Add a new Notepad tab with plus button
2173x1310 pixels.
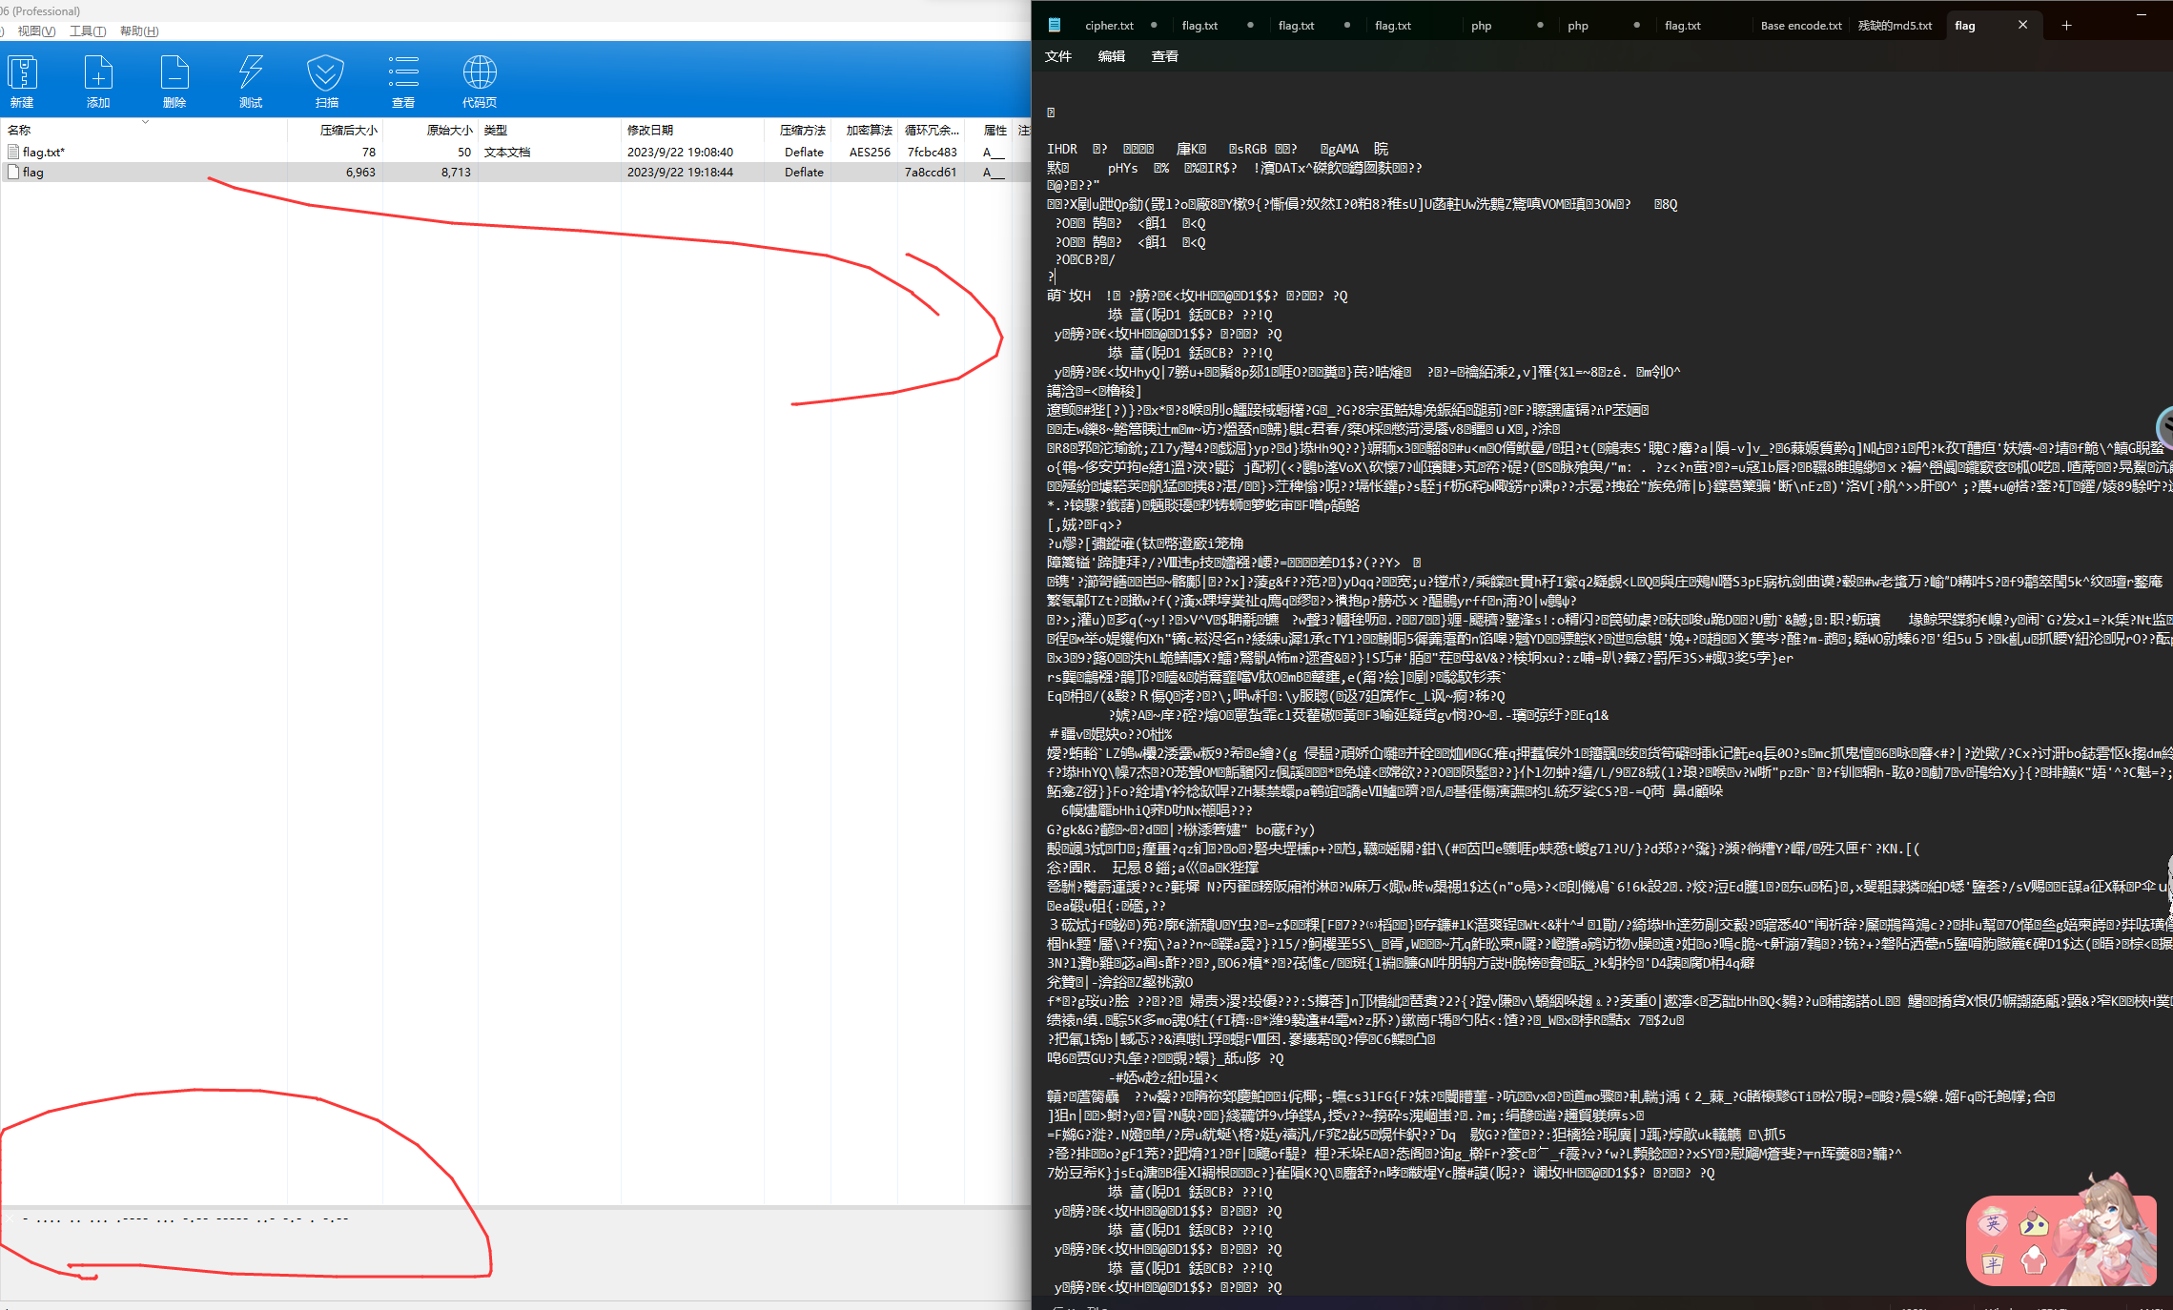pos(2066,26)
